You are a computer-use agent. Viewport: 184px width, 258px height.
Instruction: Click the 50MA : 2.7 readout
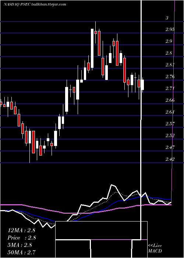pyautogui.click(x=21, y=252)
